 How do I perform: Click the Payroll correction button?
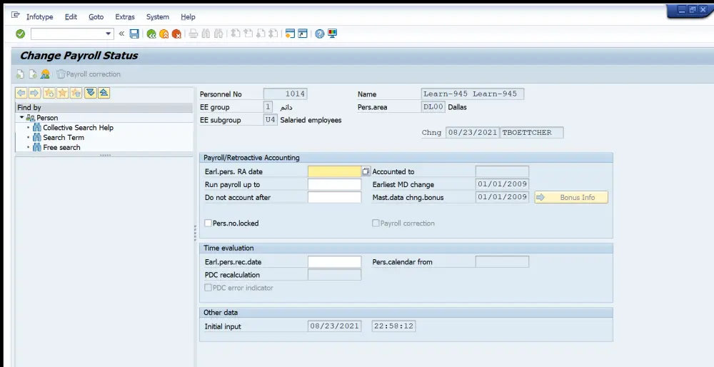[89, 74]
